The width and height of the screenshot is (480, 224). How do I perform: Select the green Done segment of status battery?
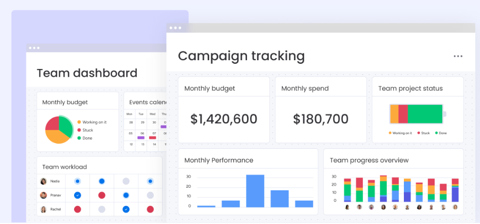pos(425,114)
